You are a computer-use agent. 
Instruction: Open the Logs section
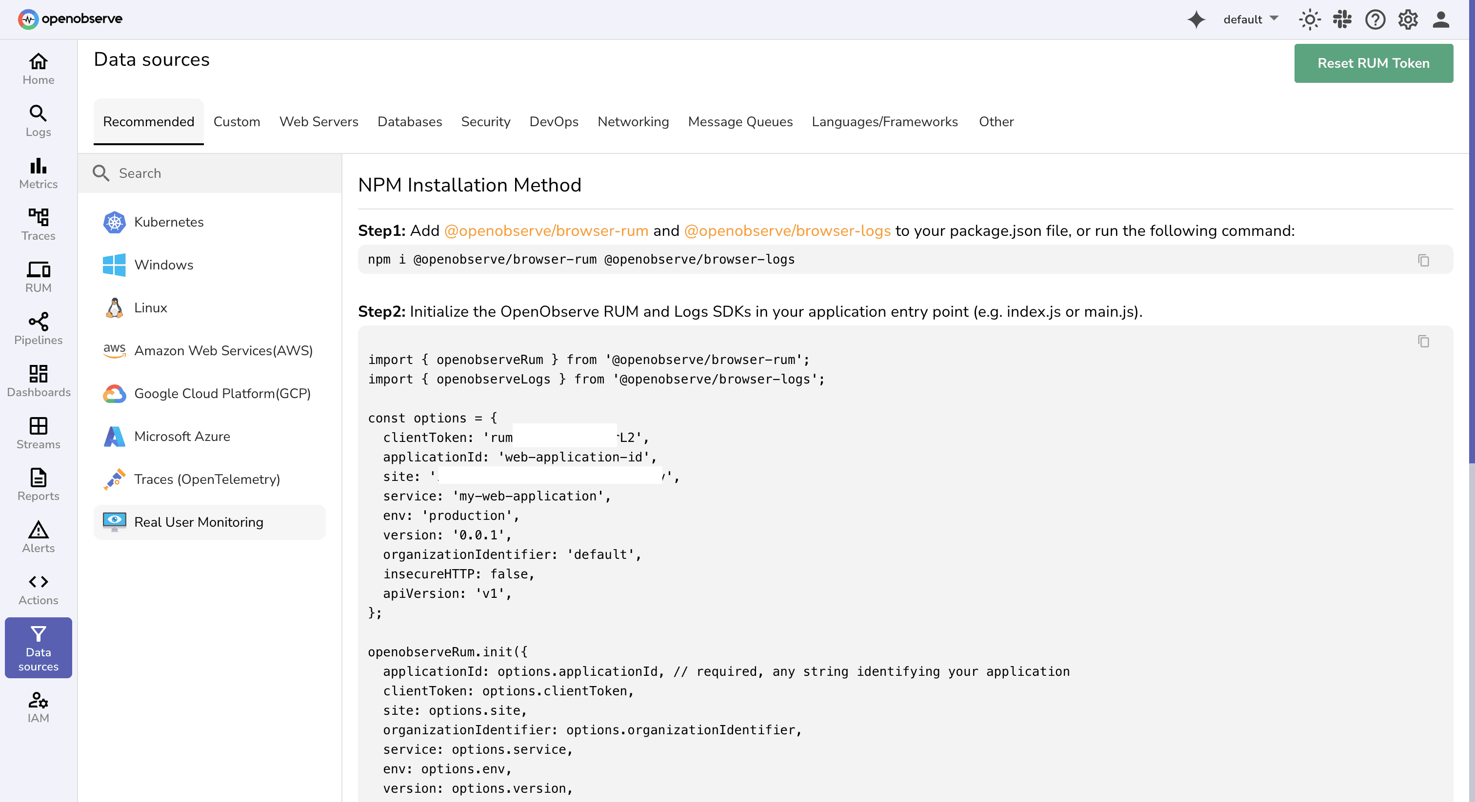[38, 121]
